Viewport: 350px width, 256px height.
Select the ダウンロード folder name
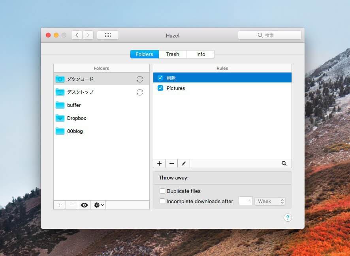[x=80, y=79]
